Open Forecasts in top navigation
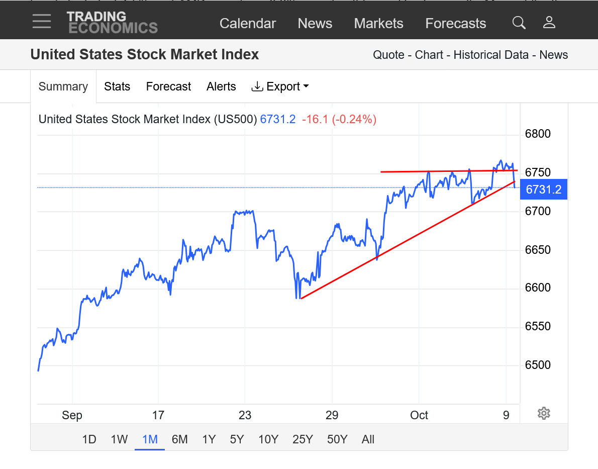This screenshot has height=469, width=598. (x=455, y=24)
